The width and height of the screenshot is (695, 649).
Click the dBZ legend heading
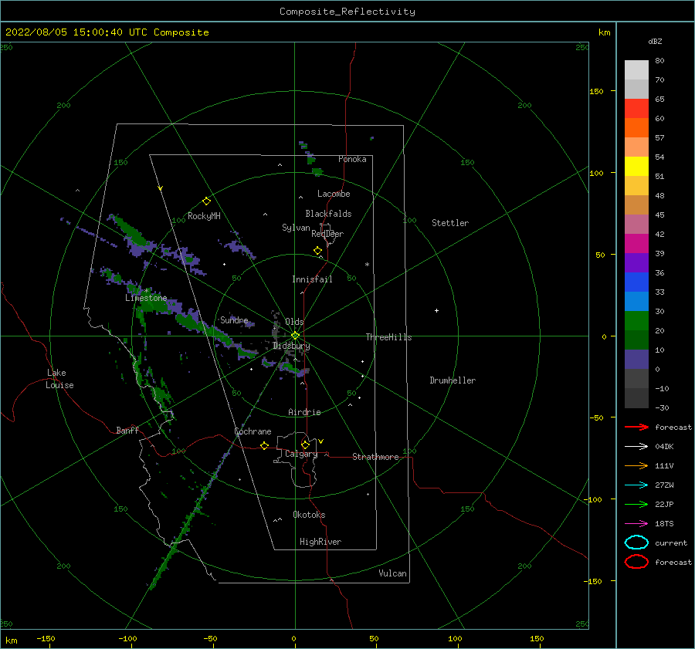tap(655, 41)
